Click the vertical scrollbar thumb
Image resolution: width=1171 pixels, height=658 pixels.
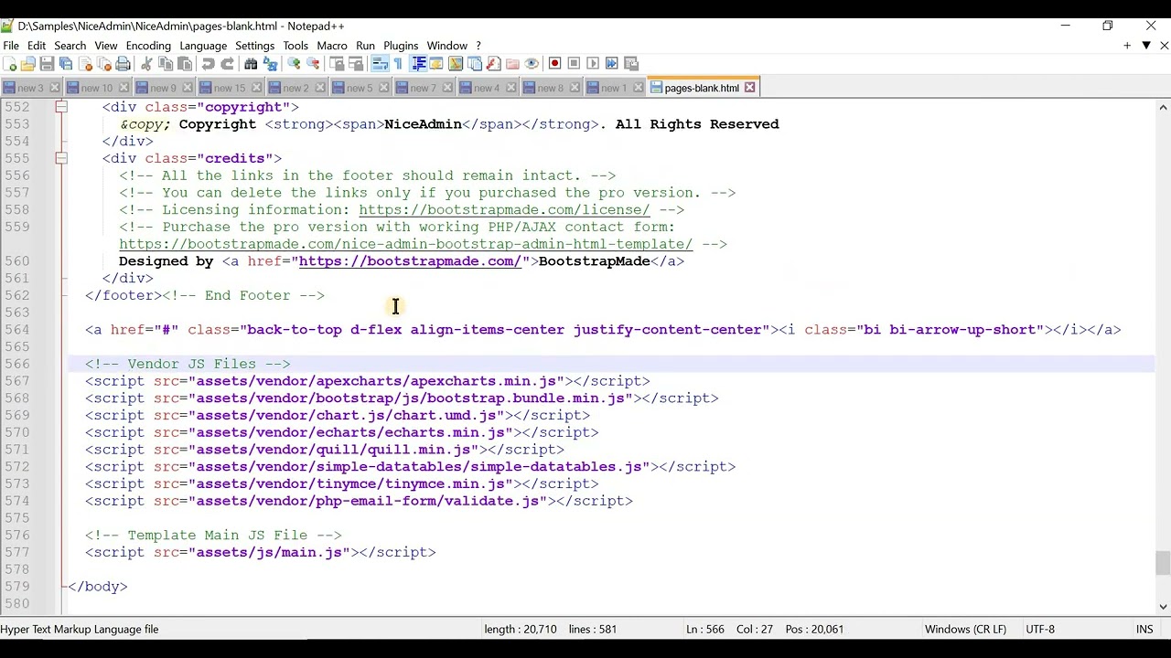click(1163, 563)
